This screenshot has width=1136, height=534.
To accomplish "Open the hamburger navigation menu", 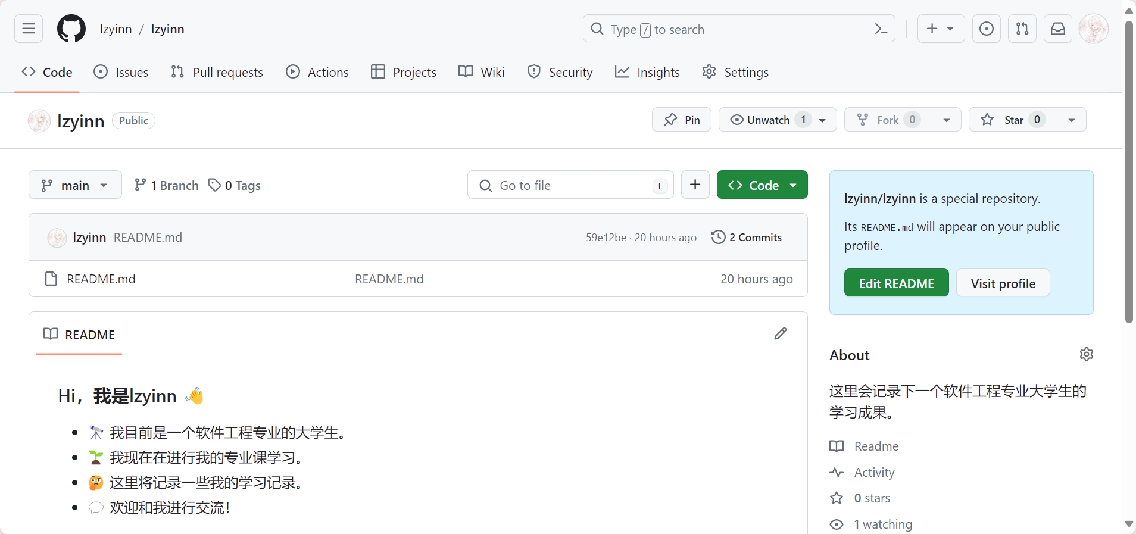I will (29, 29).
